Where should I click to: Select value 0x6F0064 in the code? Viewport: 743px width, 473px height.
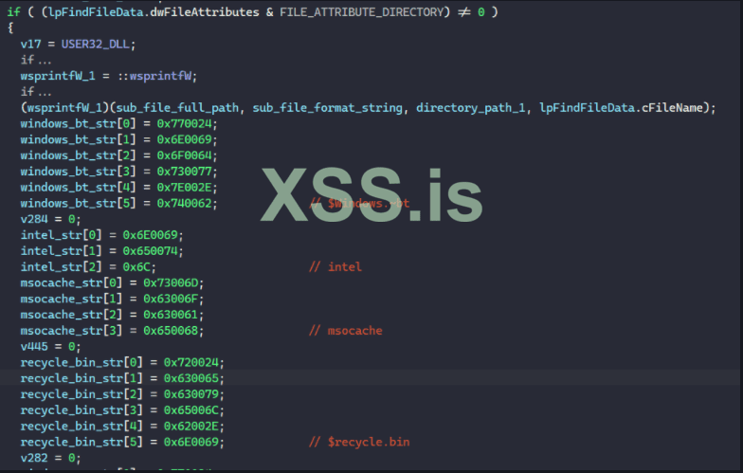point(184,155)
